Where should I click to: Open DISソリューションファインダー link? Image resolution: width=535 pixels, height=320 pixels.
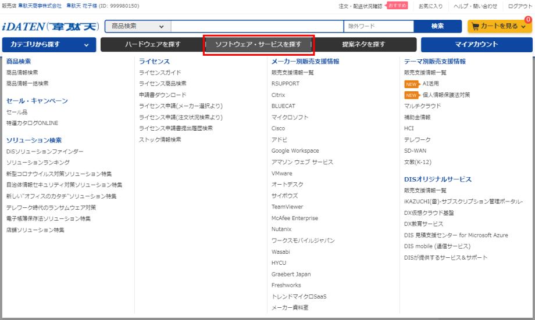(x=41, y=151)
